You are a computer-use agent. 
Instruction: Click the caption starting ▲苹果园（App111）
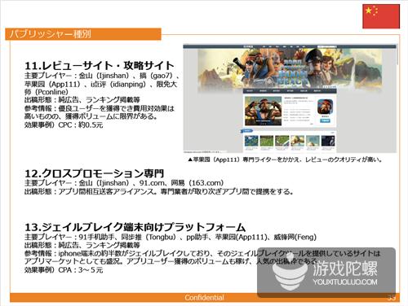tap(285, 160)
